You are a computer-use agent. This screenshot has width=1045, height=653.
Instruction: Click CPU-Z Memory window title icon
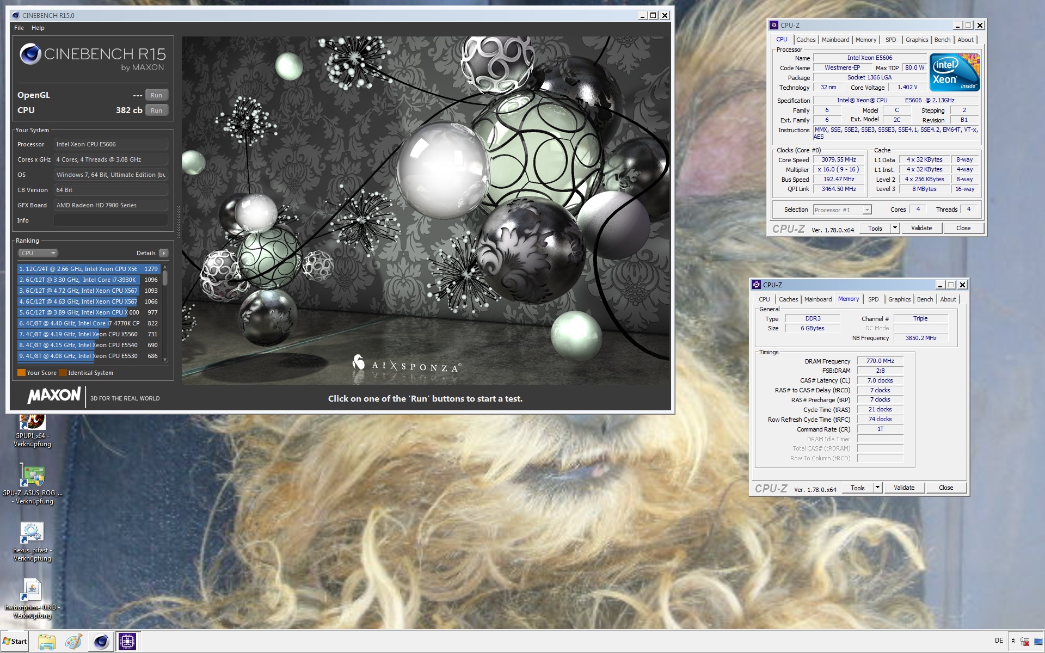(x=756, y=285)
